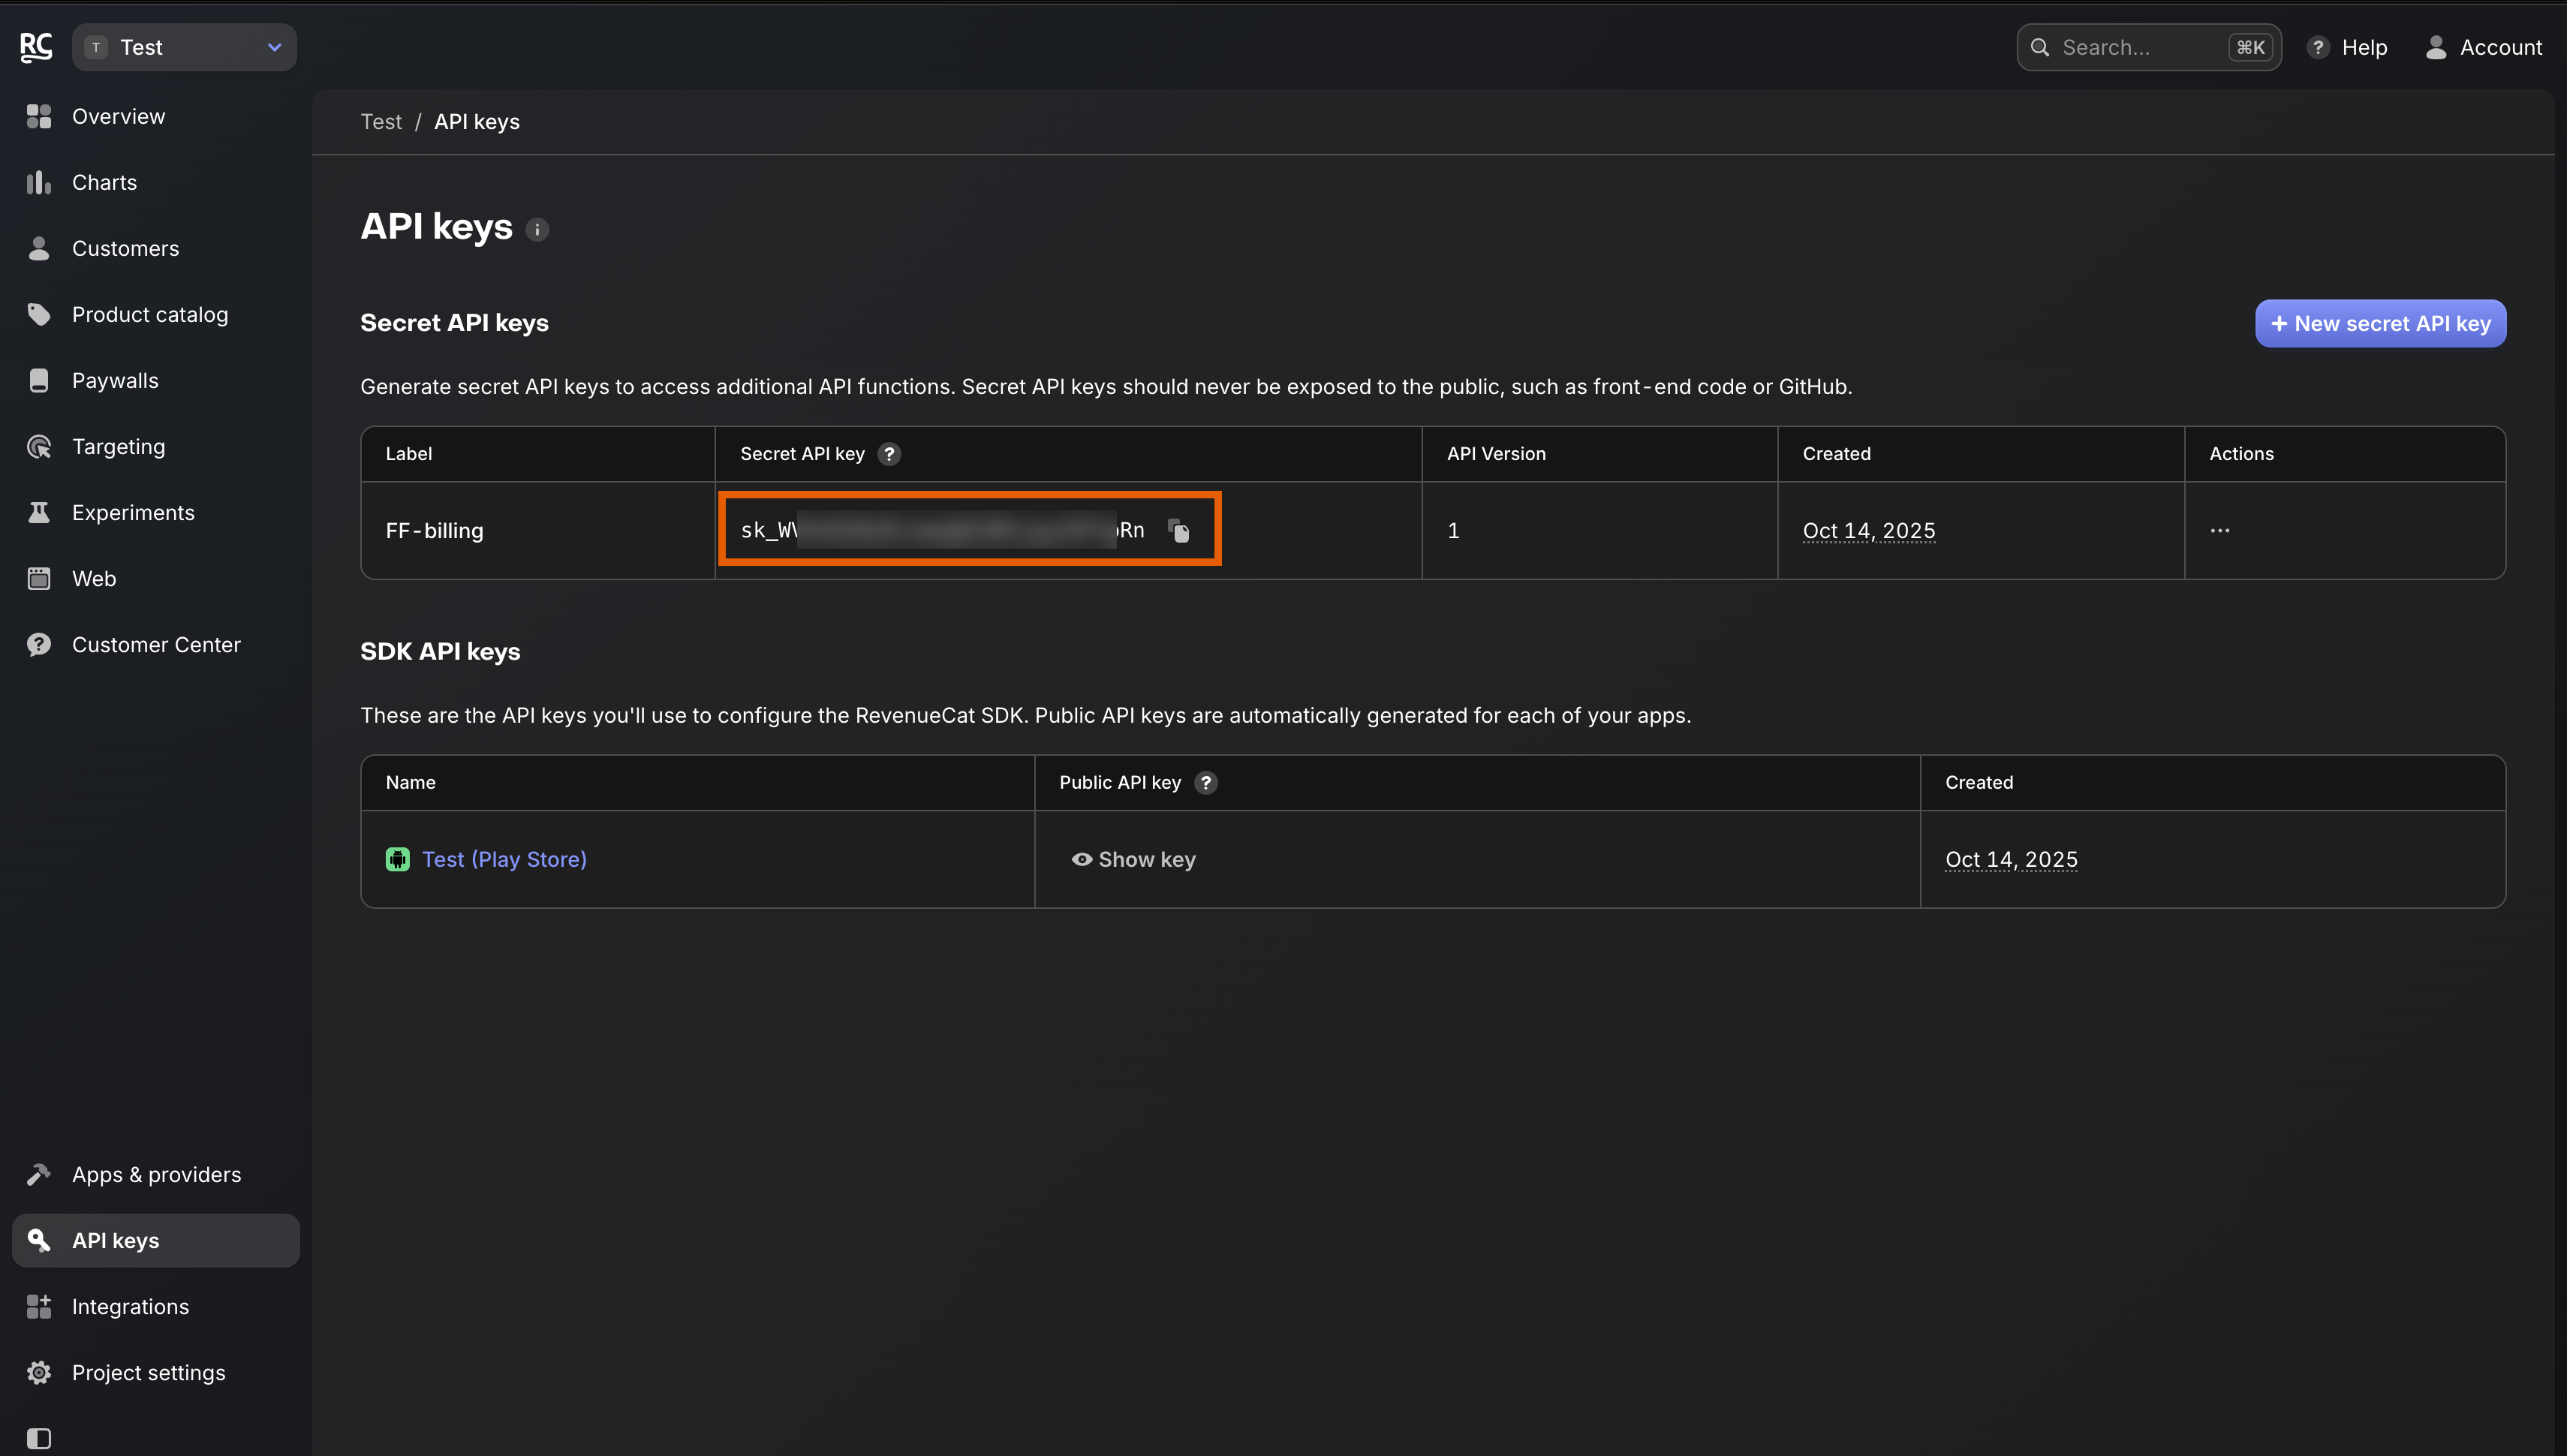The image size is (2567, 1456).
Task: Create a new secret API key
Action: 2379,323
